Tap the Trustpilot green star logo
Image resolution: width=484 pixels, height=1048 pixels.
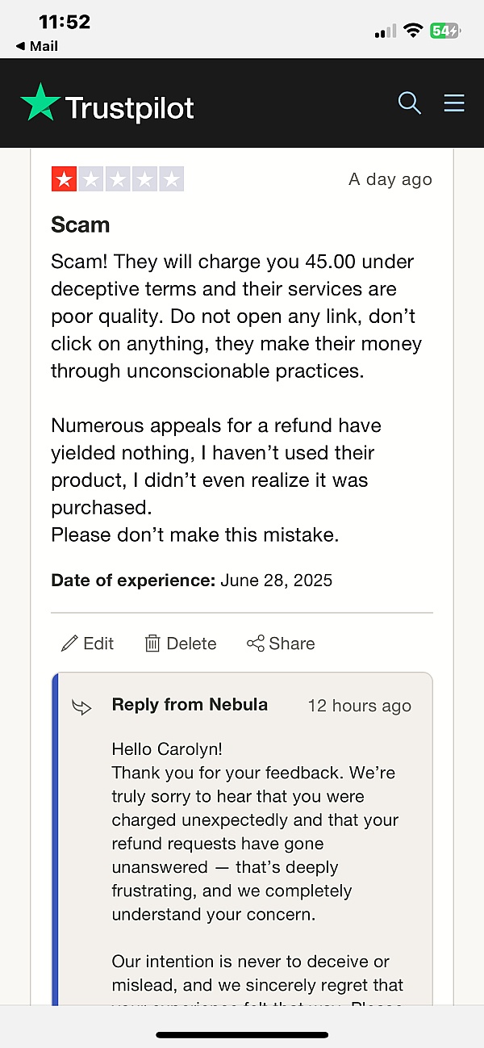pyautogui.click(x=40, y=103)
